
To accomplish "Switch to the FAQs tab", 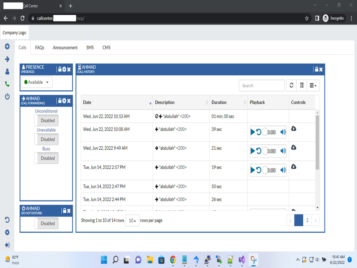I will coord(39,48).
